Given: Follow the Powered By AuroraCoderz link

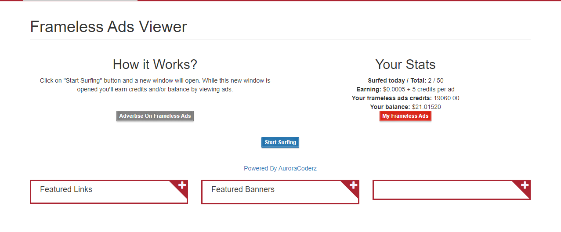Looking at the screenshot, I should click(280, 168).
